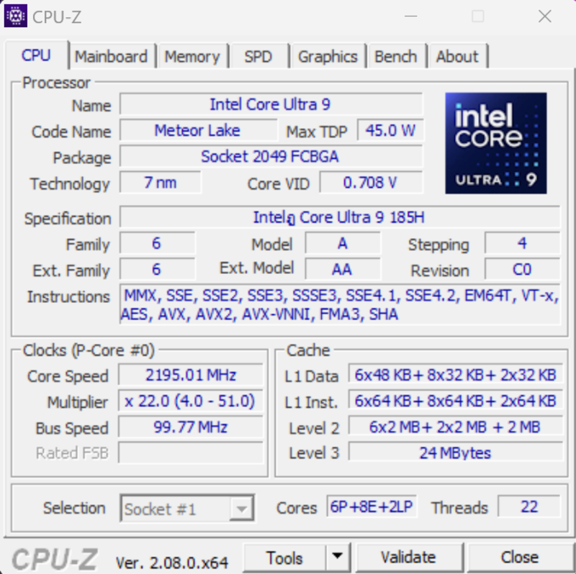
Task: Click the Technology value 7 nm
Action: point(161,183)
